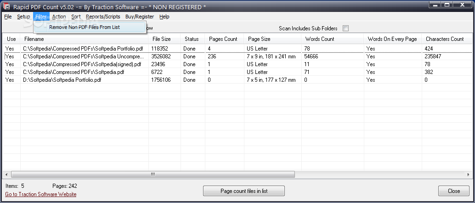Sort by the File Size column header

pyautogui.click(x=164, y=39)
